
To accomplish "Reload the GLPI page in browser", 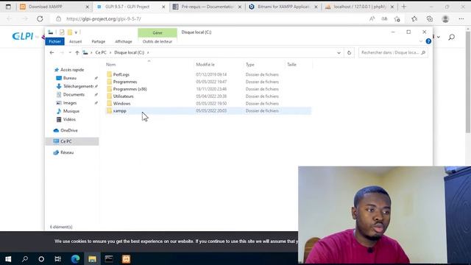I will 40,19.
